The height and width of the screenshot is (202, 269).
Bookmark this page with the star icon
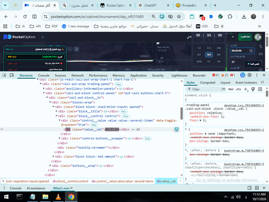[179, 17]
